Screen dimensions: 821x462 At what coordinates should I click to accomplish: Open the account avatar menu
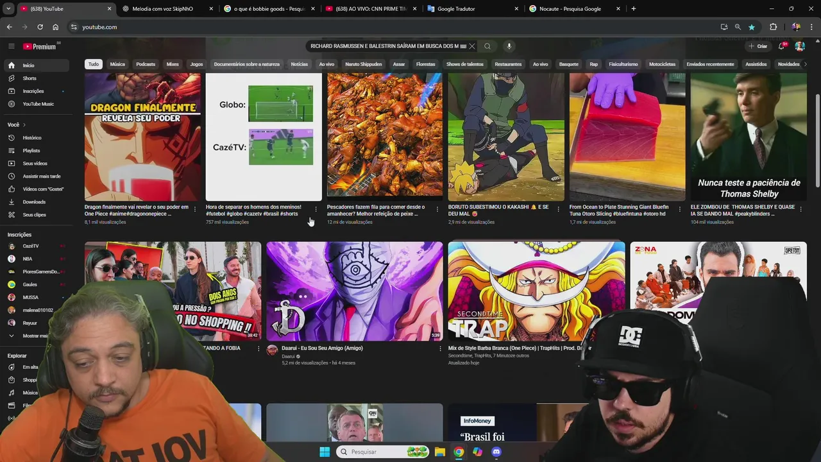(800, 46)
